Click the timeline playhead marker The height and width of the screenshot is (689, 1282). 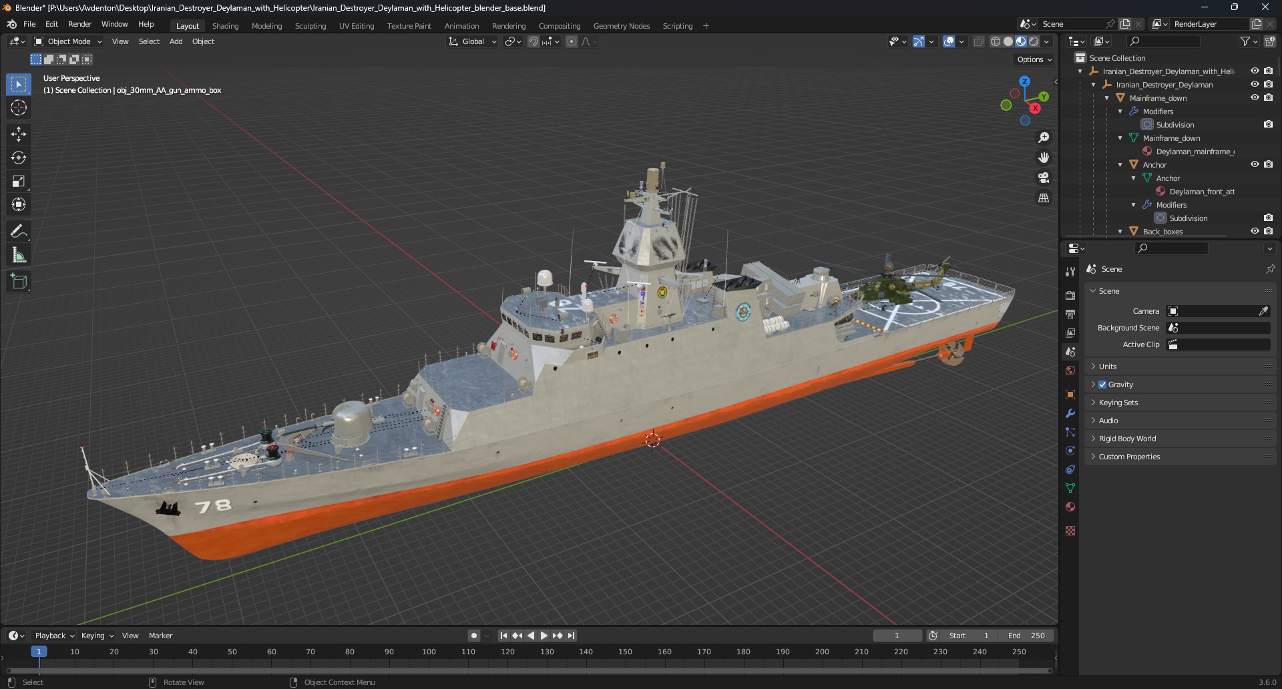pos(39,652)
